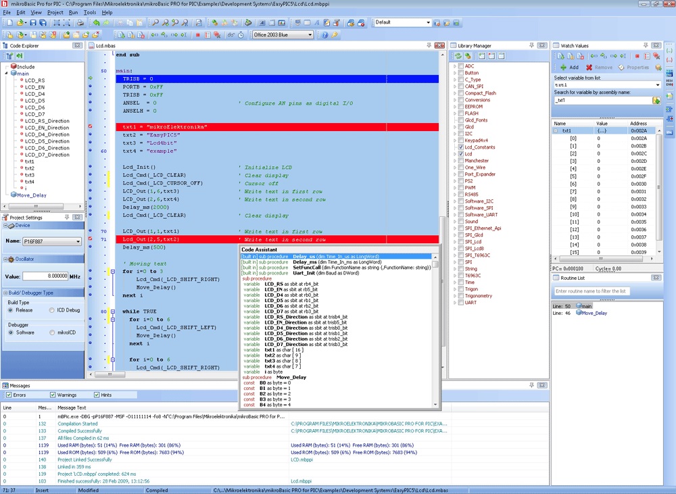Click the red Stop debugger icon in main toolbar

(198, 35)
